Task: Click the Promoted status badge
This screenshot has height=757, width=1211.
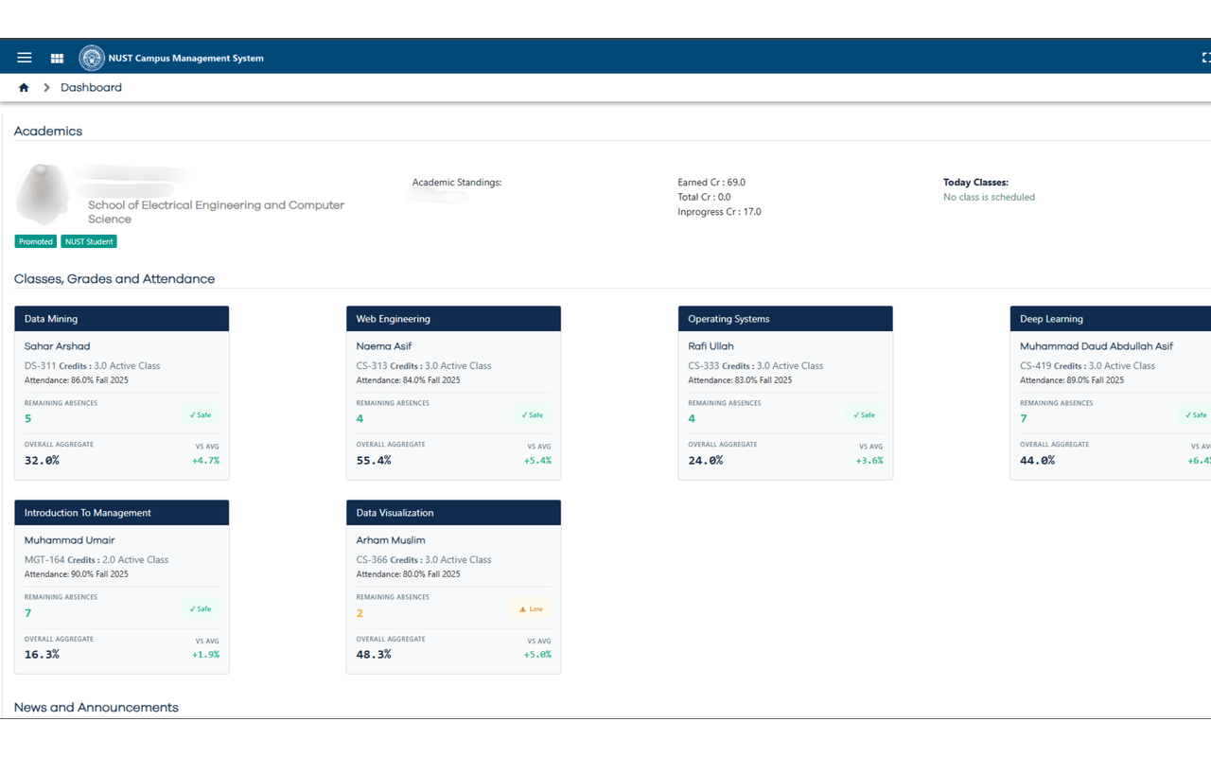Action: [x=36, y=241]
